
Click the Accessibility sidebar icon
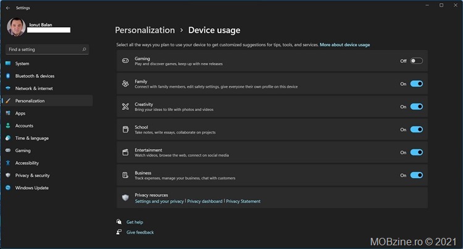(x=8, y=163)
